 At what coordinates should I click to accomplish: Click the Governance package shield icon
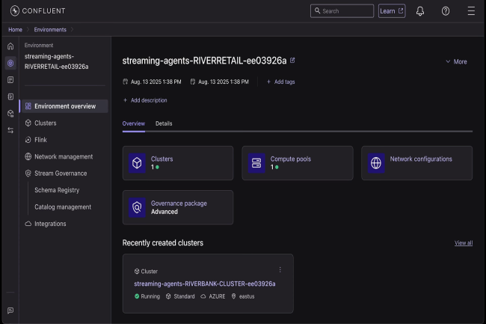(137, 207)
